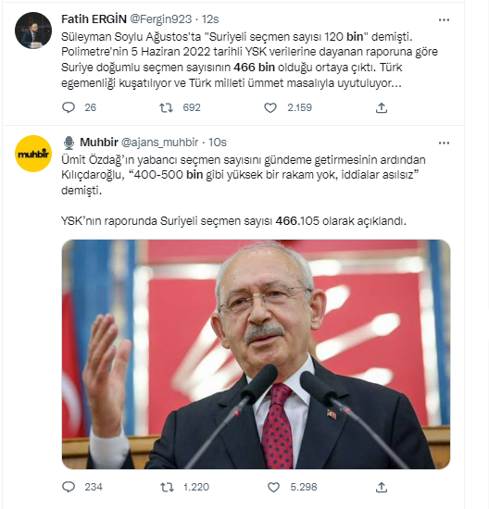This screenshot has width=489, height=509.
Task: Share Fatih ERGİN's tweet
Action: coord(382,107)
